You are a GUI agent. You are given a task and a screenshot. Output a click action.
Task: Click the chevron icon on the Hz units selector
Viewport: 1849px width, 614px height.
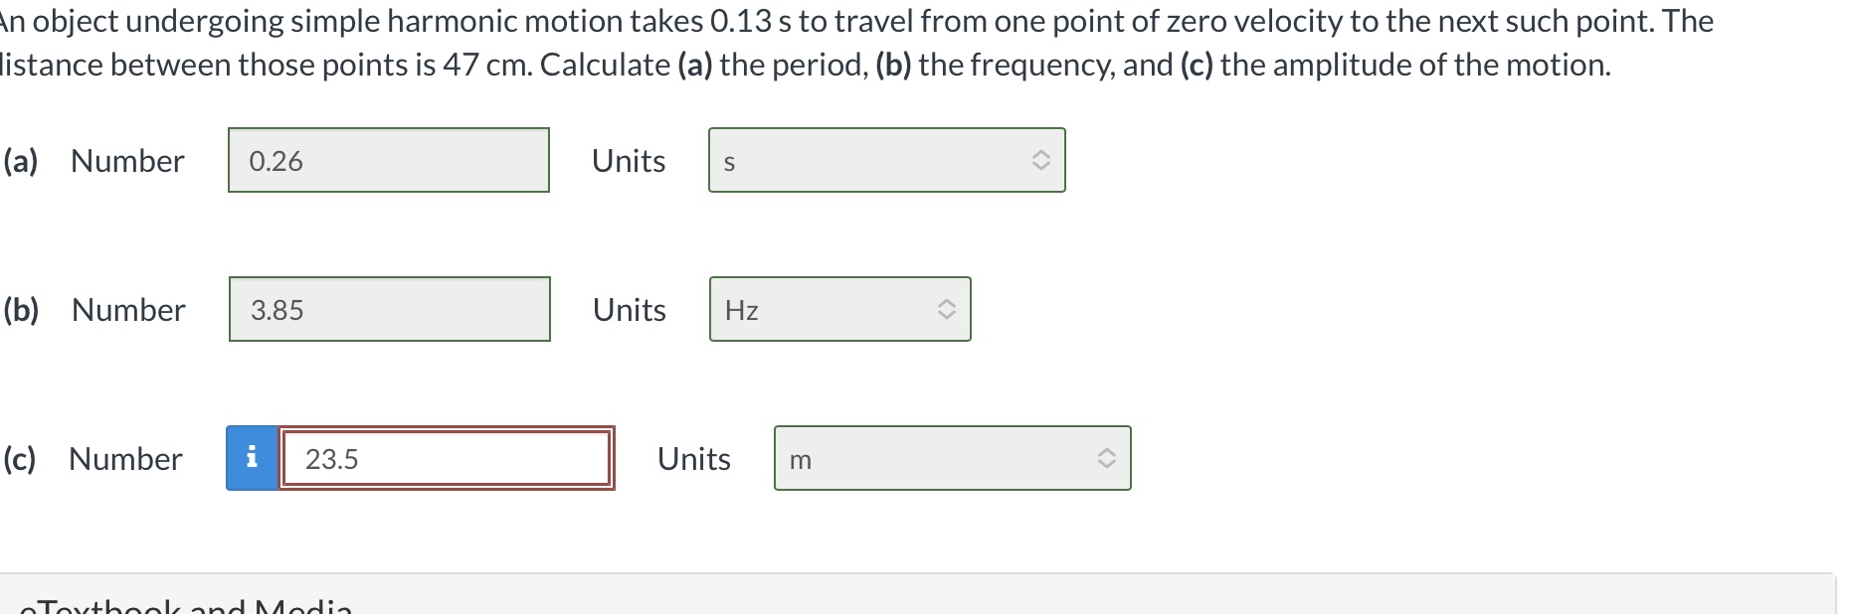946,309
